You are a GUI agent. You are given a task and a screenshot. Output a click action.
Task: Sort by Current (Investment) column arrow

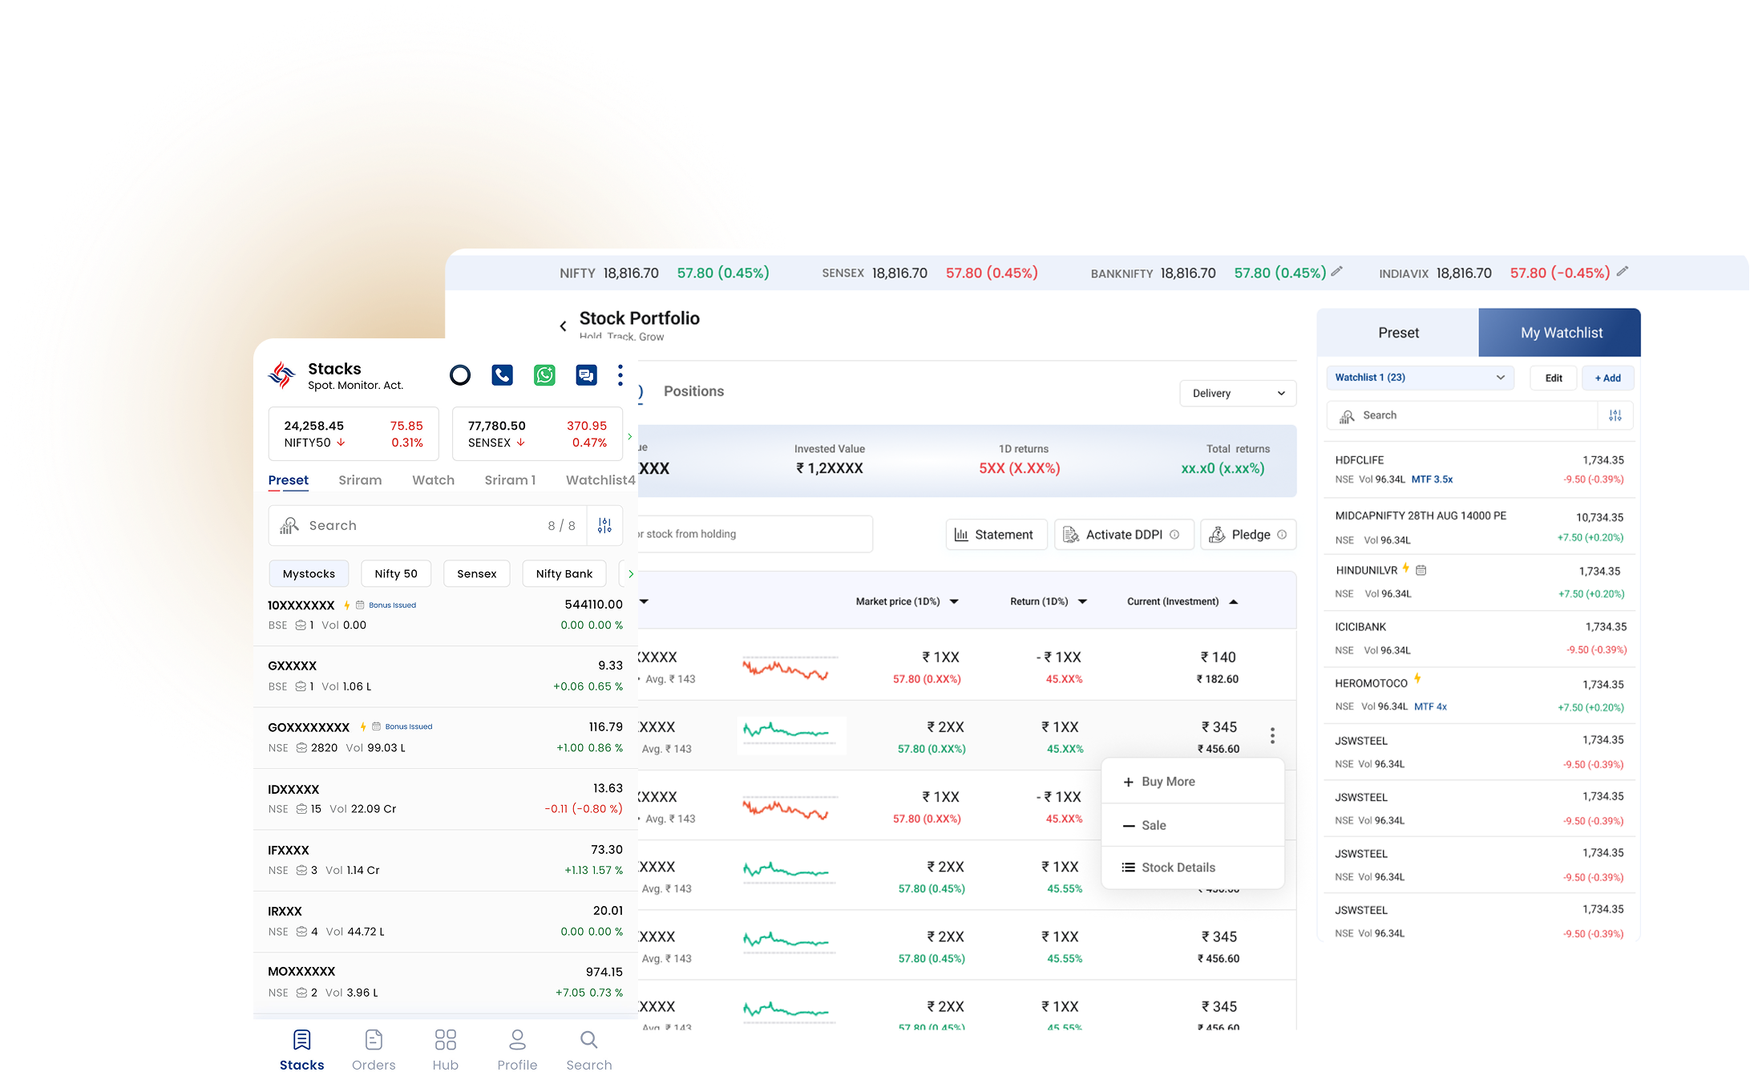[1234, 602]
